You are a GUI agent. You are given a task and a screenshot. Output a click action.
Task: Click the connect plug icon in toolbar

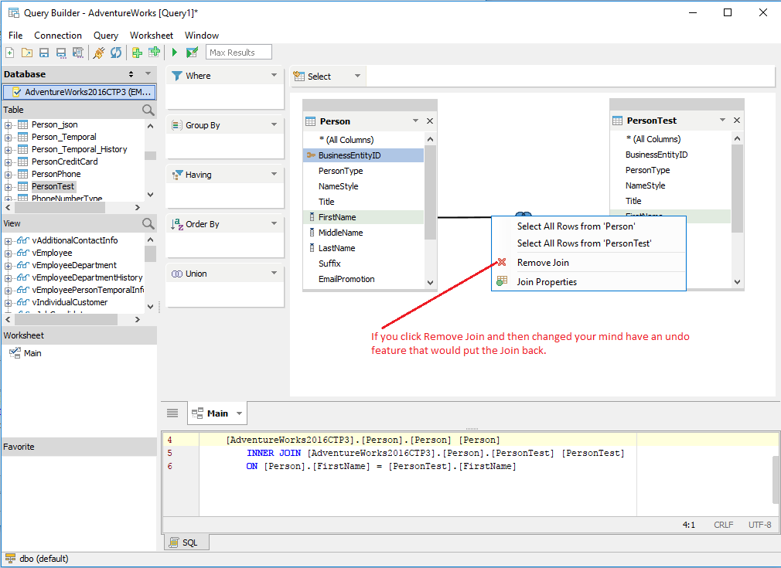(x=98, y=53)
